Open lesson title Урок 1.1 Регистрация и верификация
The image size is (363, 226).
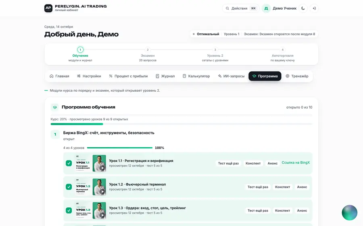point(141,161)
